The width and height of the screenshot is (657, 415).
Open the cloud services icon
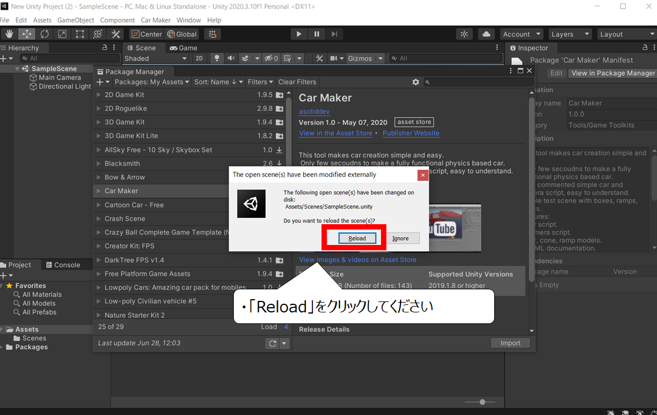pyautogui.click(x=486, y=35)
